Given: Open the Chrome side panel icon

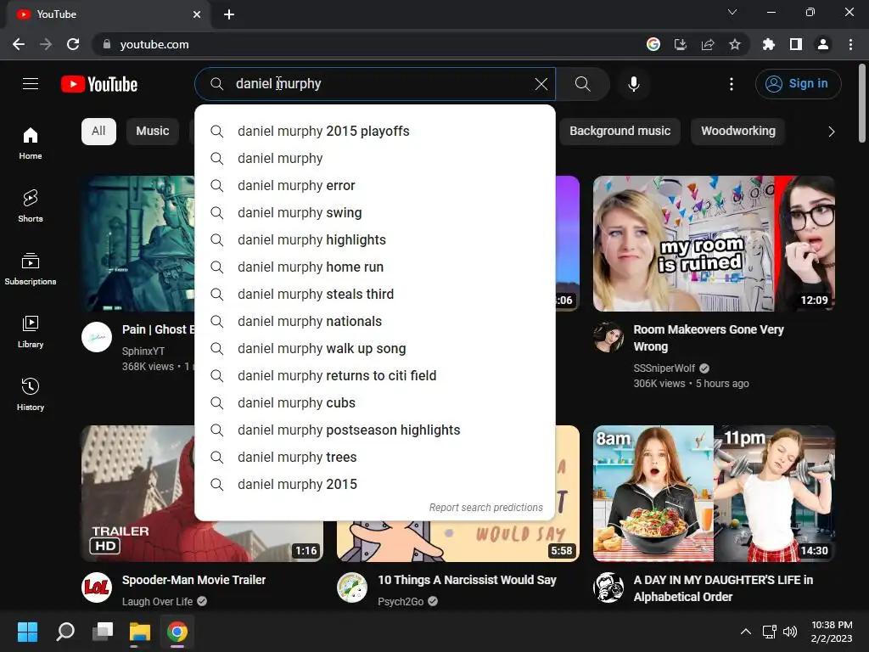Looking at the screenshot, I should [x=796, y=44].
